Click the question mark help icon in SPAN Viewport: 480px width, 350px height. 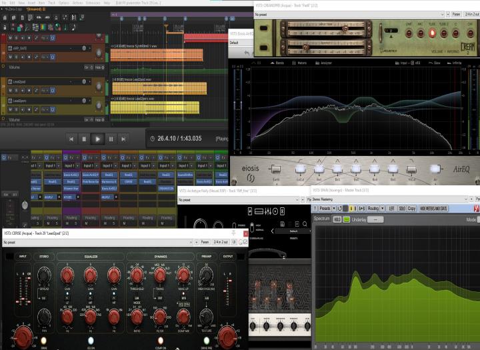point(315,209)
